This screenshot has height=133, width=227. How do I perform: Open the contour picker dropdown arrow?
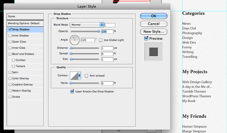click(79, 76)
